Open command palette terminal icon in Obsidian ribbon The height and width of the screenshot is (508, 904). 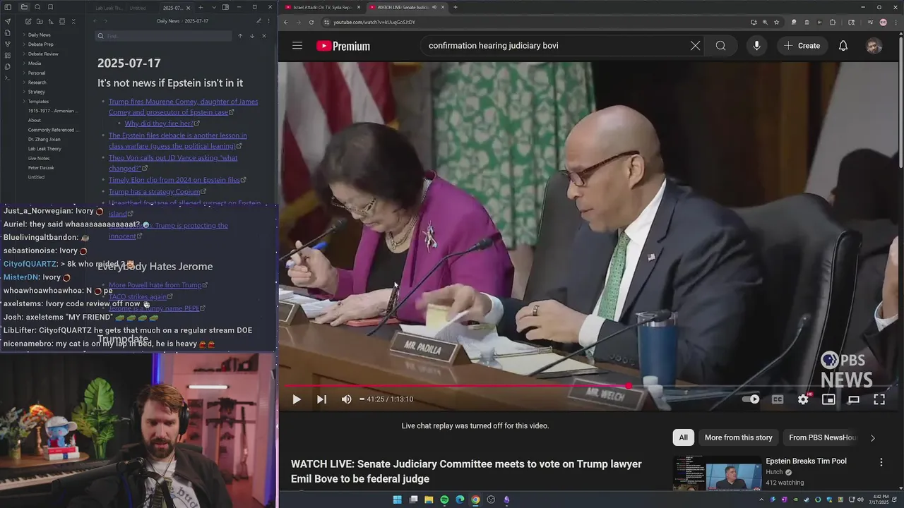tap(8, 78)
